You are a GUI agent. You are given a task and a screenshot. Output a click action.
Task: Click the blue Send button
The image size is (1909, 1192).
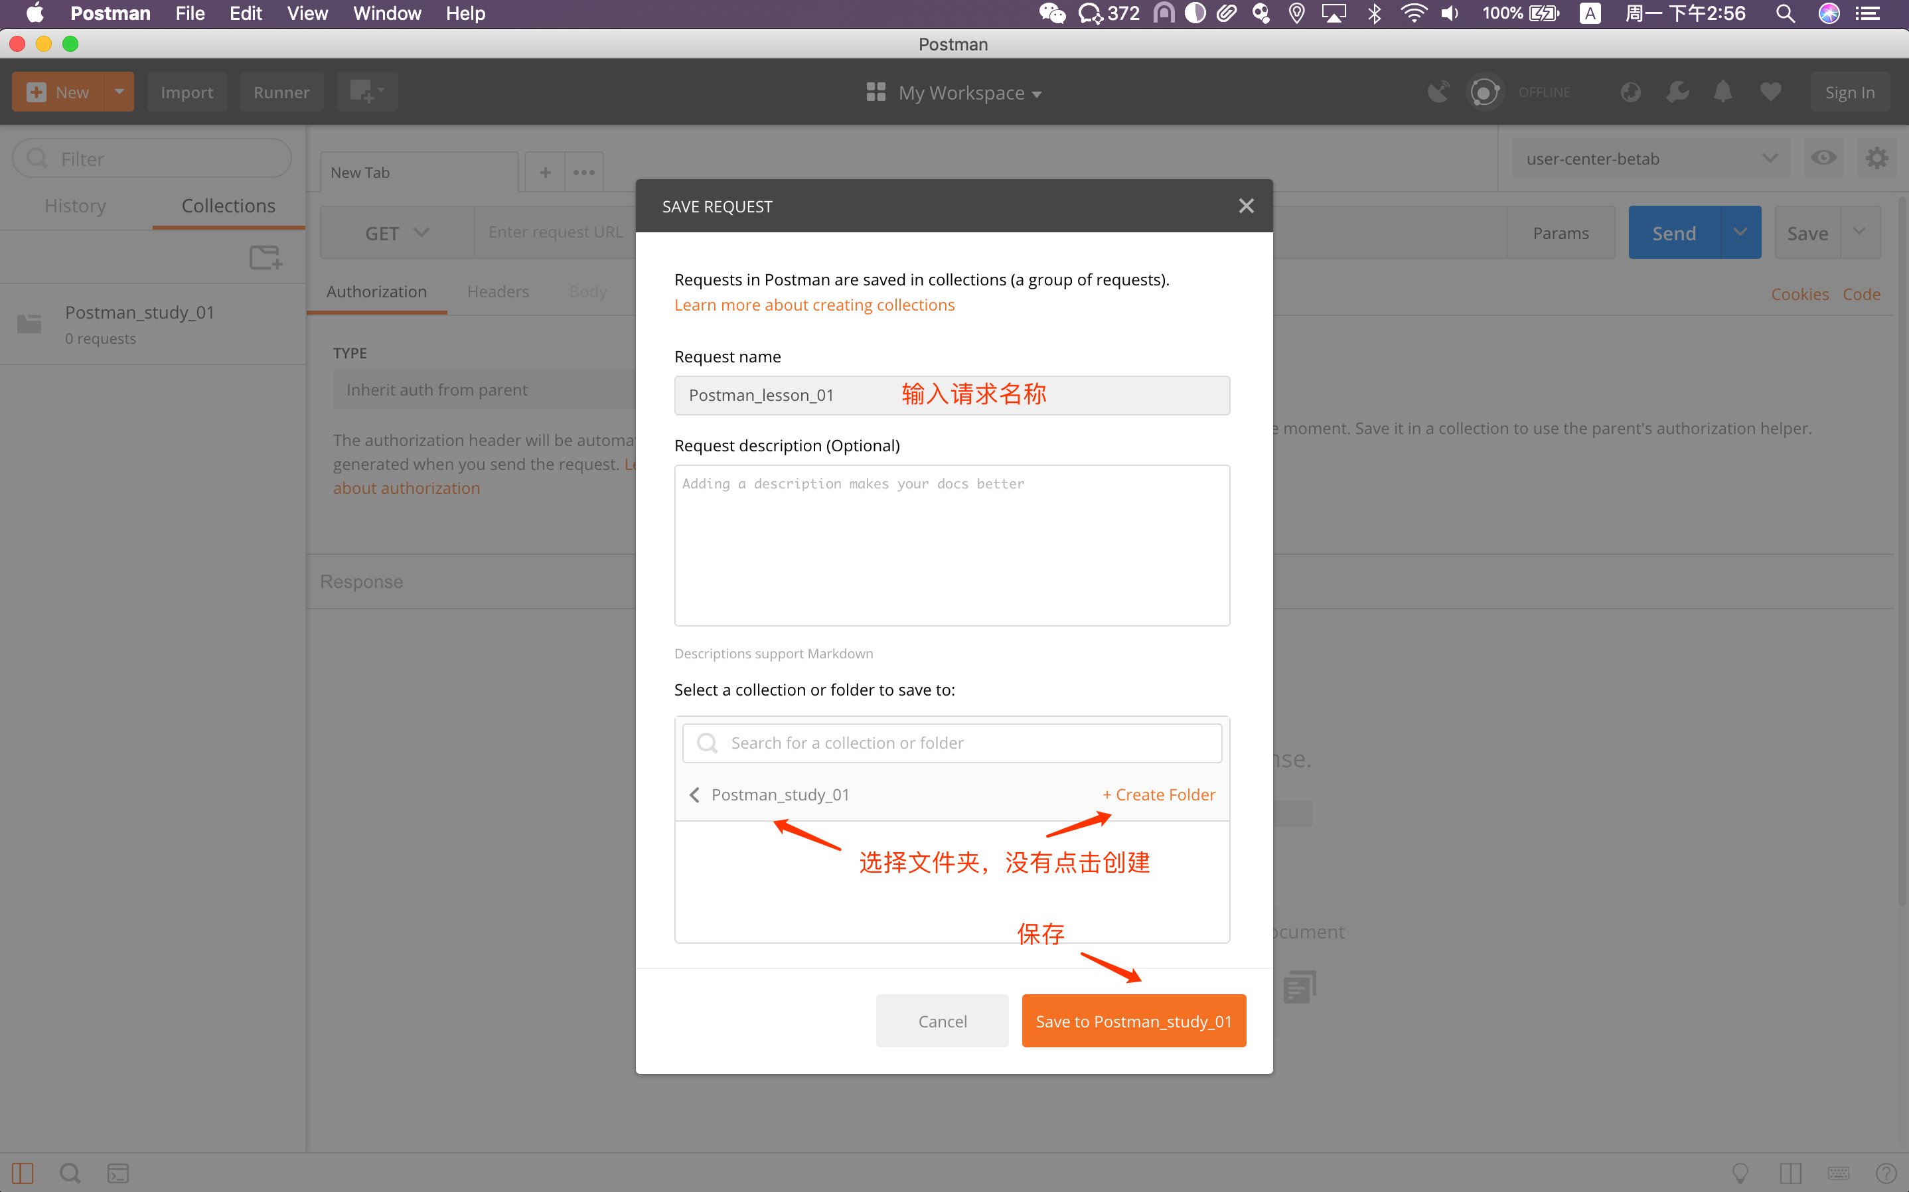pyautogui.click(x=1674, y=232)
